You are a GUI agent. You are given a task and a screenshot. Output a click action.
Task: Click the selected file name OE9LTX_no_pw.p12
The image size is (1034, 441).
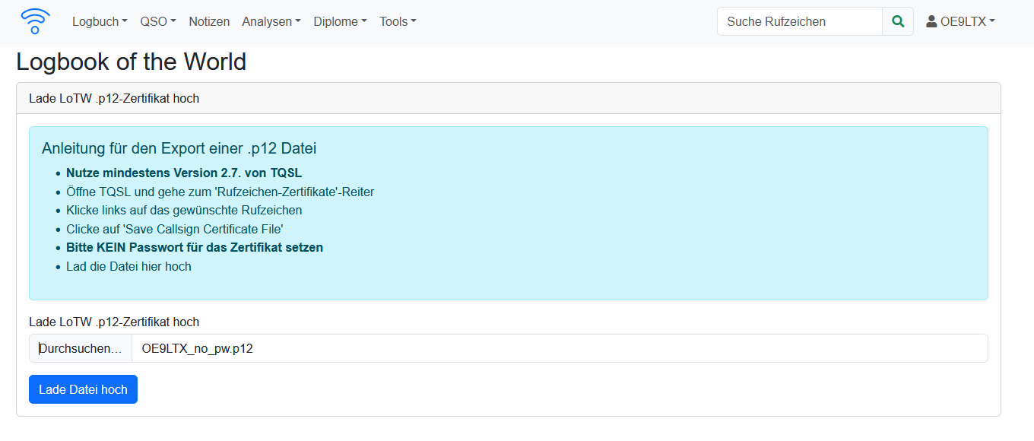point(198,348)
